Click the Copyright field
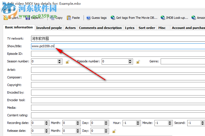The width and height of the screenshot is (205, 136). pyautogui.click(x=118, y=85)
